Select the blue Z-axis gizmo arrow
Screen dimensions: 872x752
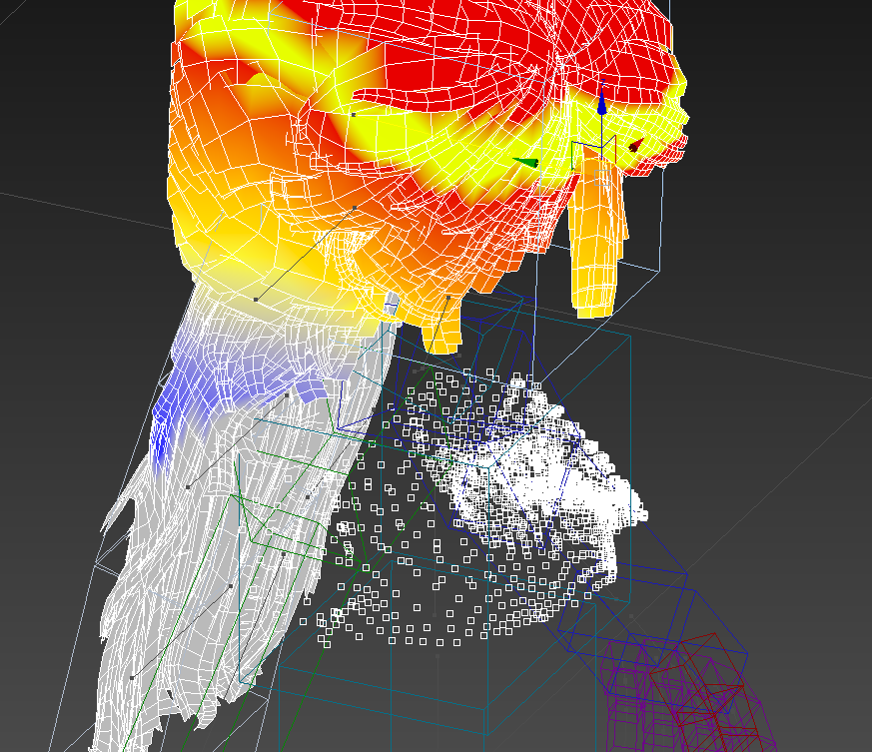click(x=601, y=103)
